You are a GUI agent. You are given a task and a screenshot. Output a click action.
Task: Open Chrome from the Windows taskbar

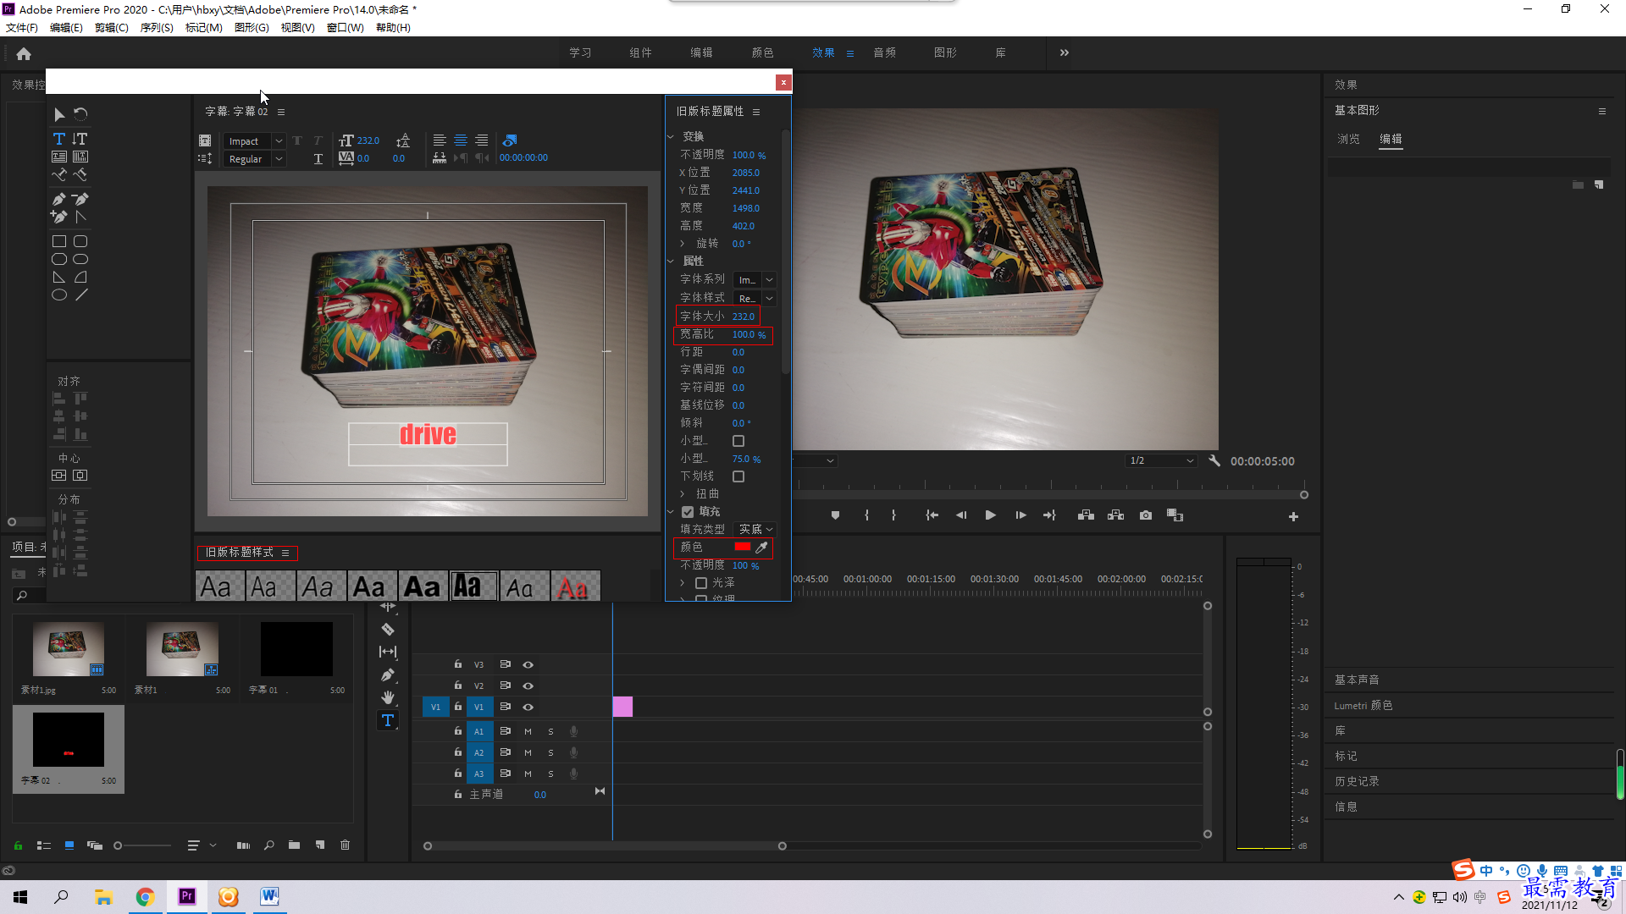point(145,896)
